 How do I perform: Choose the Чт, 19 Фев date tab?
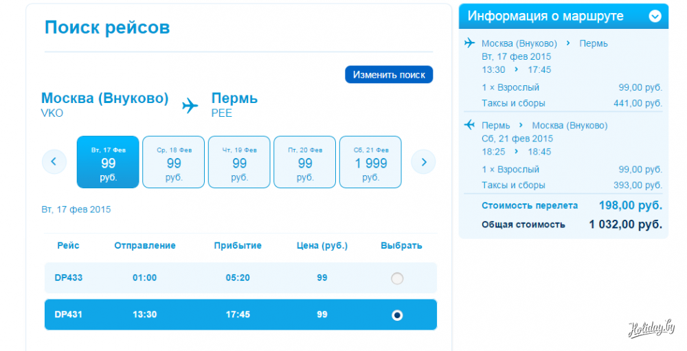(239, 162)
